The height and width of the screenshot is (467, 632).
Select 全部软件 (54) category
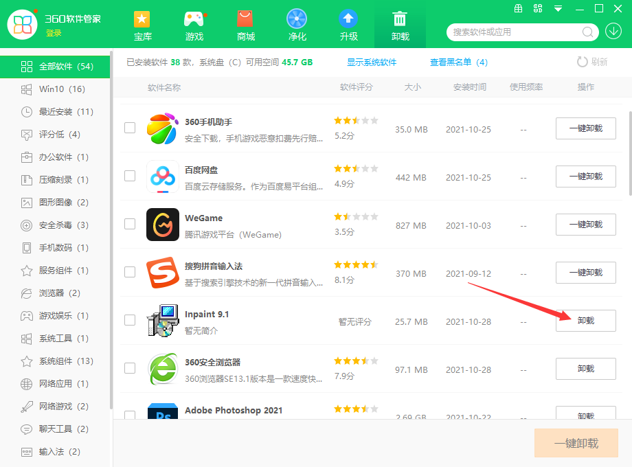click(55, 67)
